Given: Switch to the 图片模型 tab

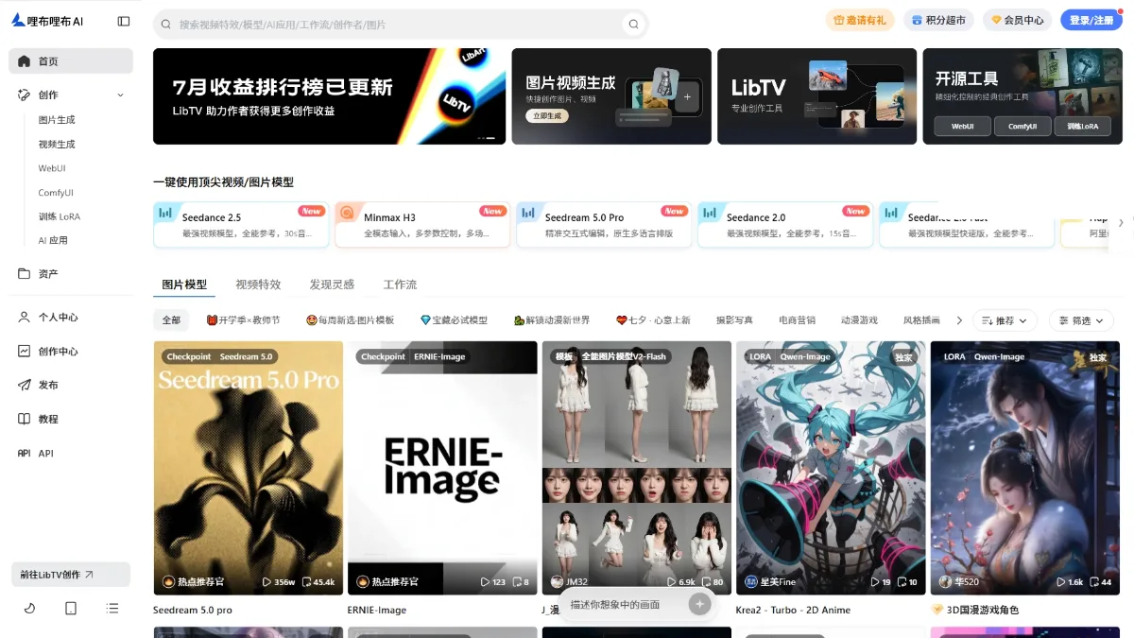Looking at the screenshot, I should 184,285.
